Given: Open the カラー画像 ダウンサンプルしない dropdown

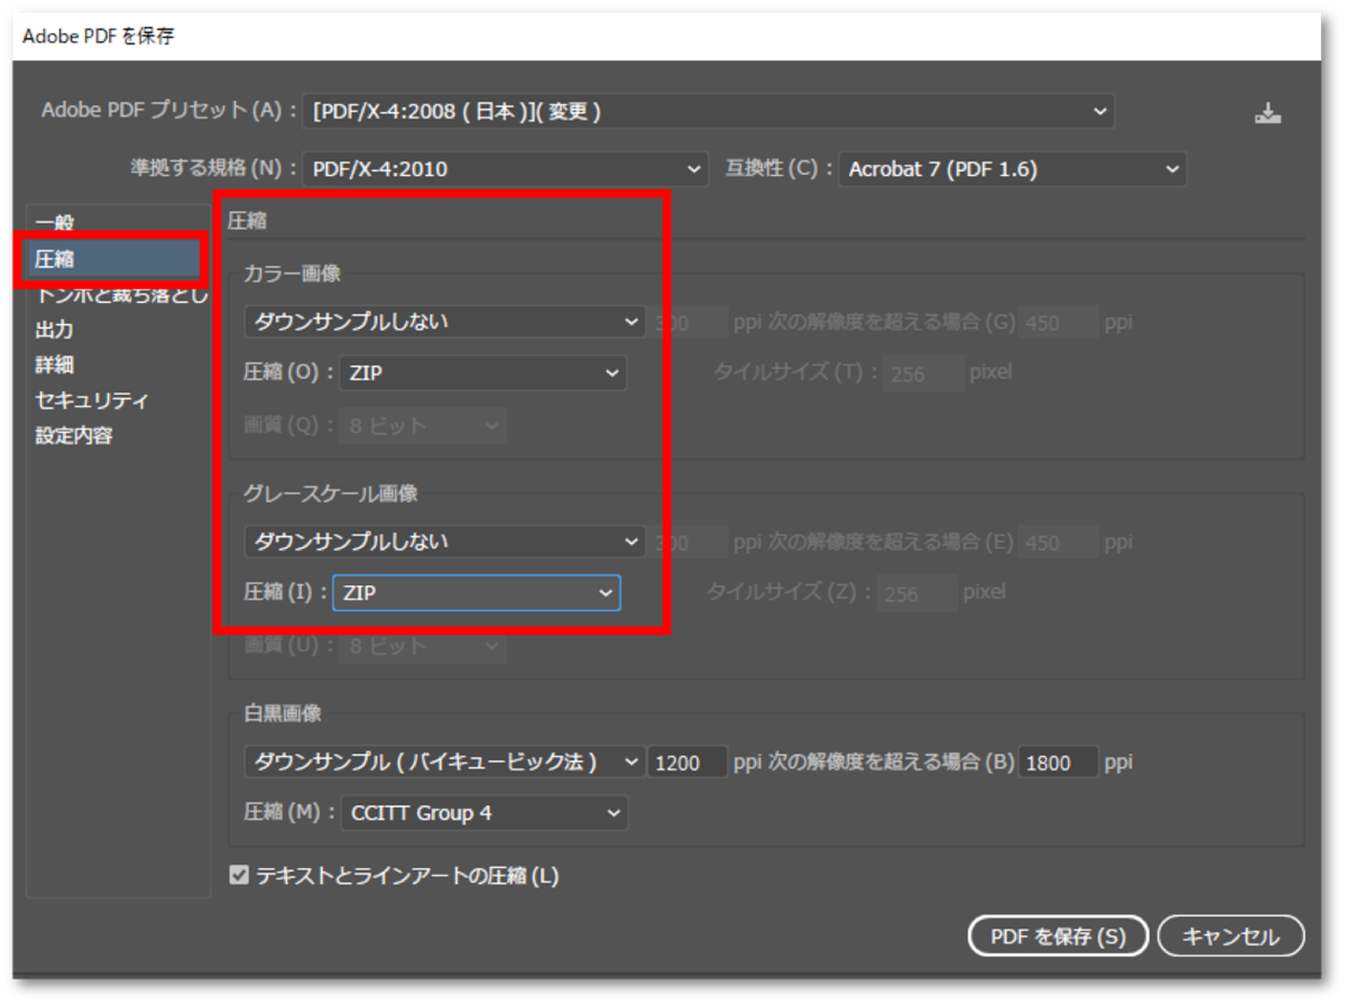Looking at the screenshot, I should coord(445,322).
